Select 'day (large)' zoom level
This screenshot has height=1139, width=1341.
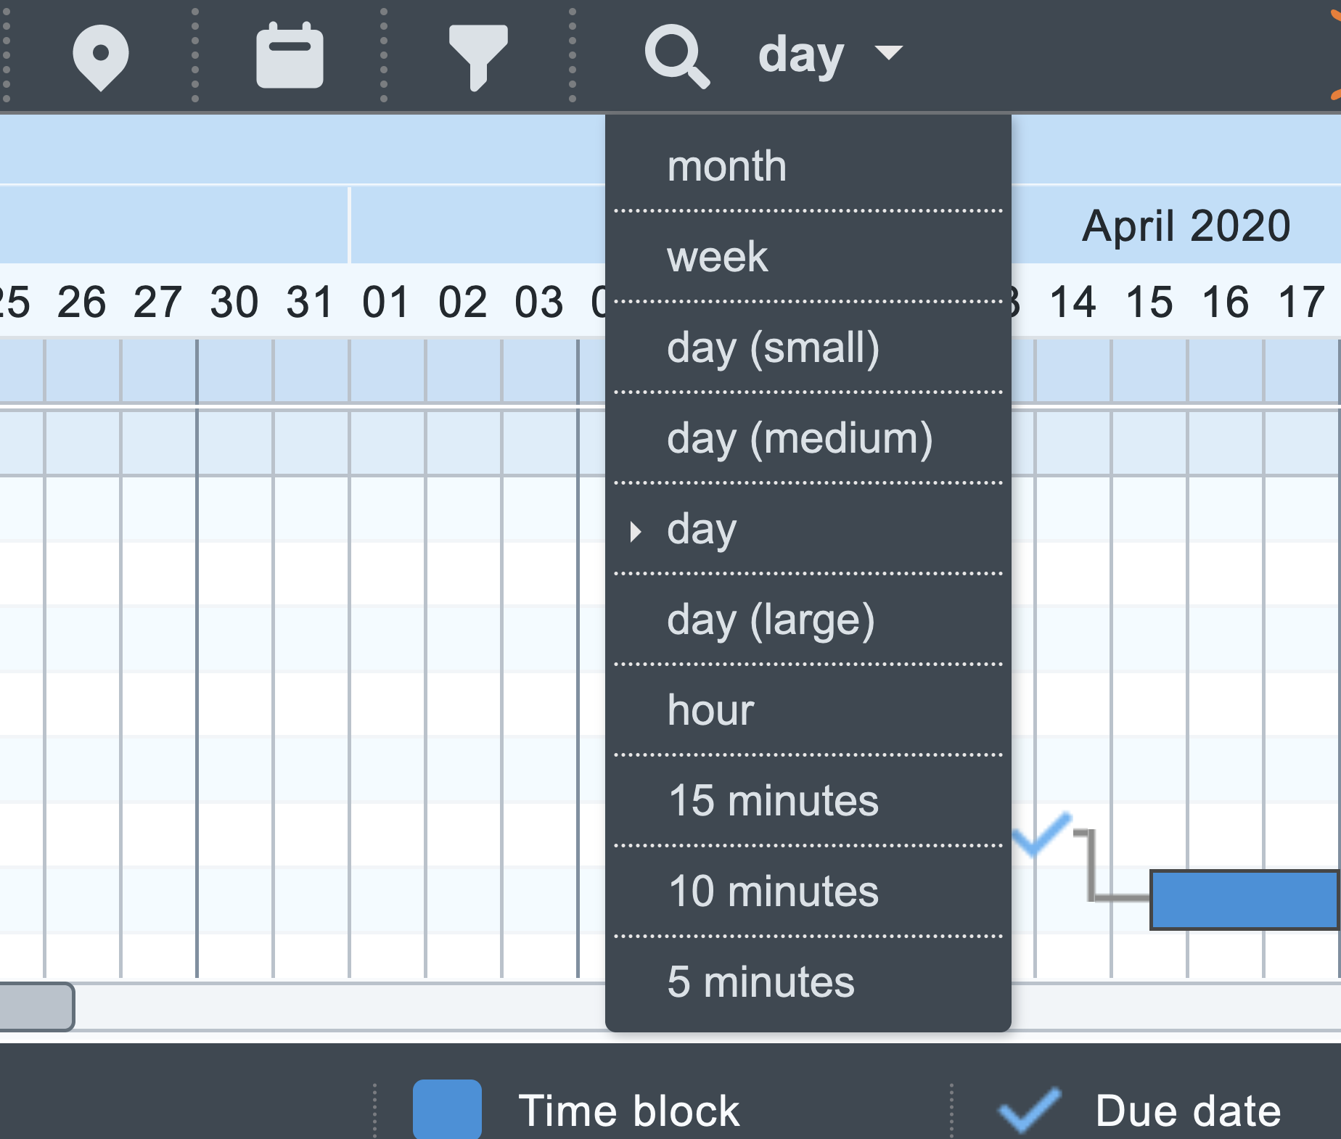pyautogui.click(x=773, y=620)
